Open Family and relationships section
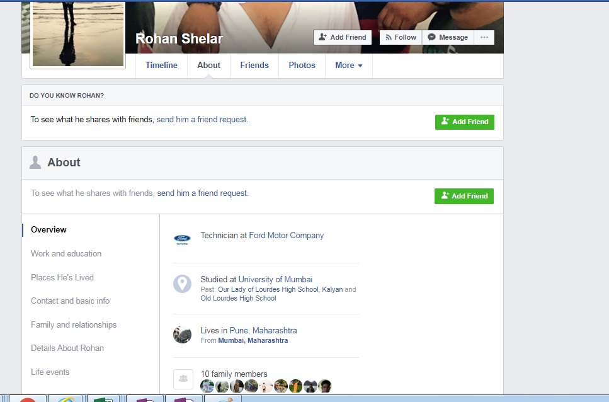This screenshot has height=402, width=609. (74, 324)
